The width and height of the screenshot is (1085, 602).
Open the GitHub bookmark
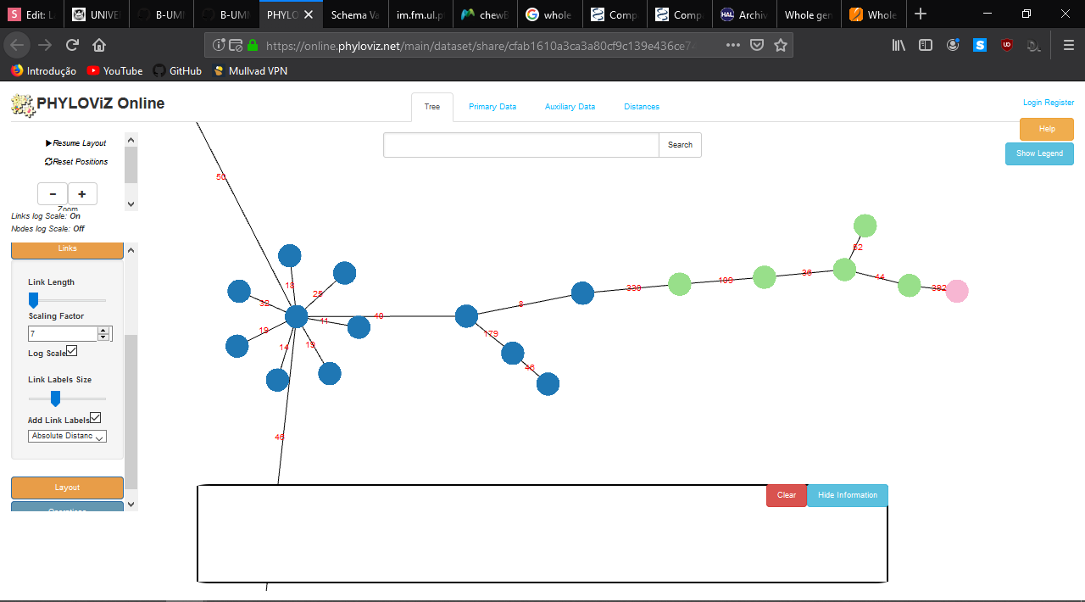(x=177, y=71)
